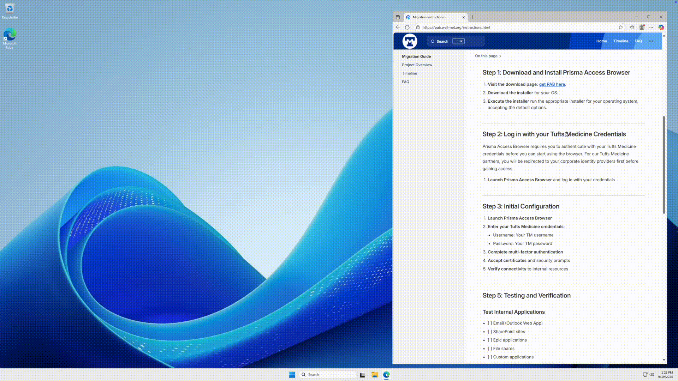Click the Tufts Medicine logo

tap(410, 41)
